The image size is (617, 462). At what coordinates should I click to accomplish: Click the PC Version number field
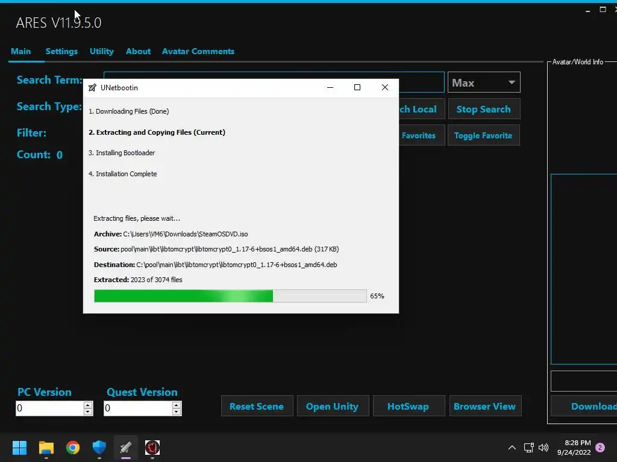click(49, 408)
